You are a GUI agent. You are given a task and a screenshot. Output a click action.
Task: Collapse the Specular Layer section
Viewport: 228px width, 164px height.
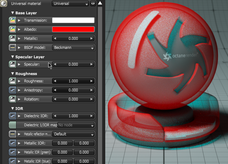tap(13, 57)
